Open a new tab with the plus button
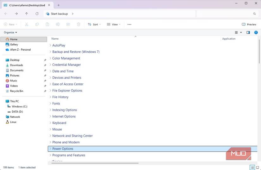The height and width of the screenshot is (170, 261). click(x=59, y=5)
